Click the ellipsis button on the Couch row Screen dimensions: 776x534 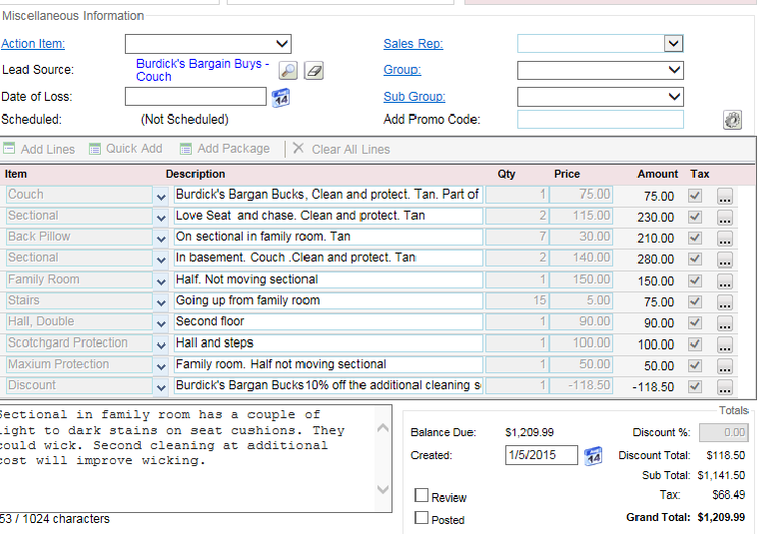(x=725, y=197)
